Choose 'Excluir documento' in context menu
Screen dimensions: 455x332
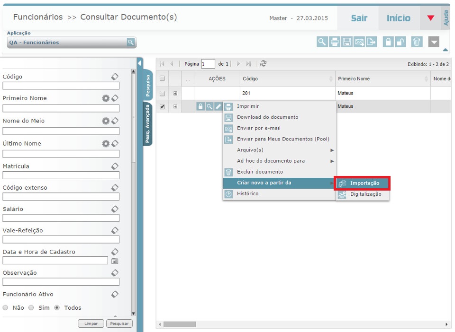[260, 172]
